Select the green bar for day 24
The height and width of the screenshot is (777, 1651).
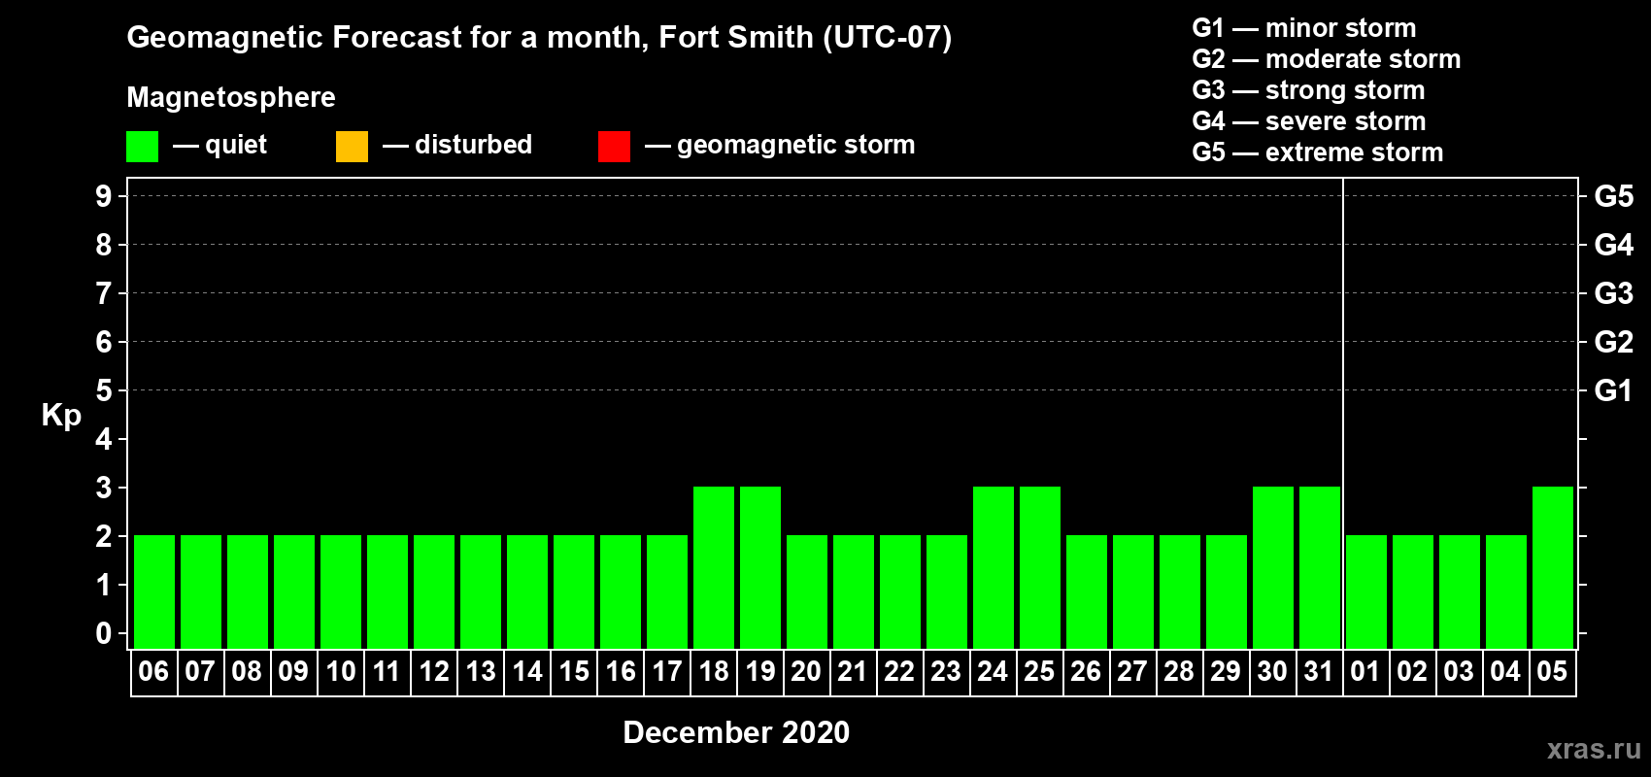tap(994, 567)
